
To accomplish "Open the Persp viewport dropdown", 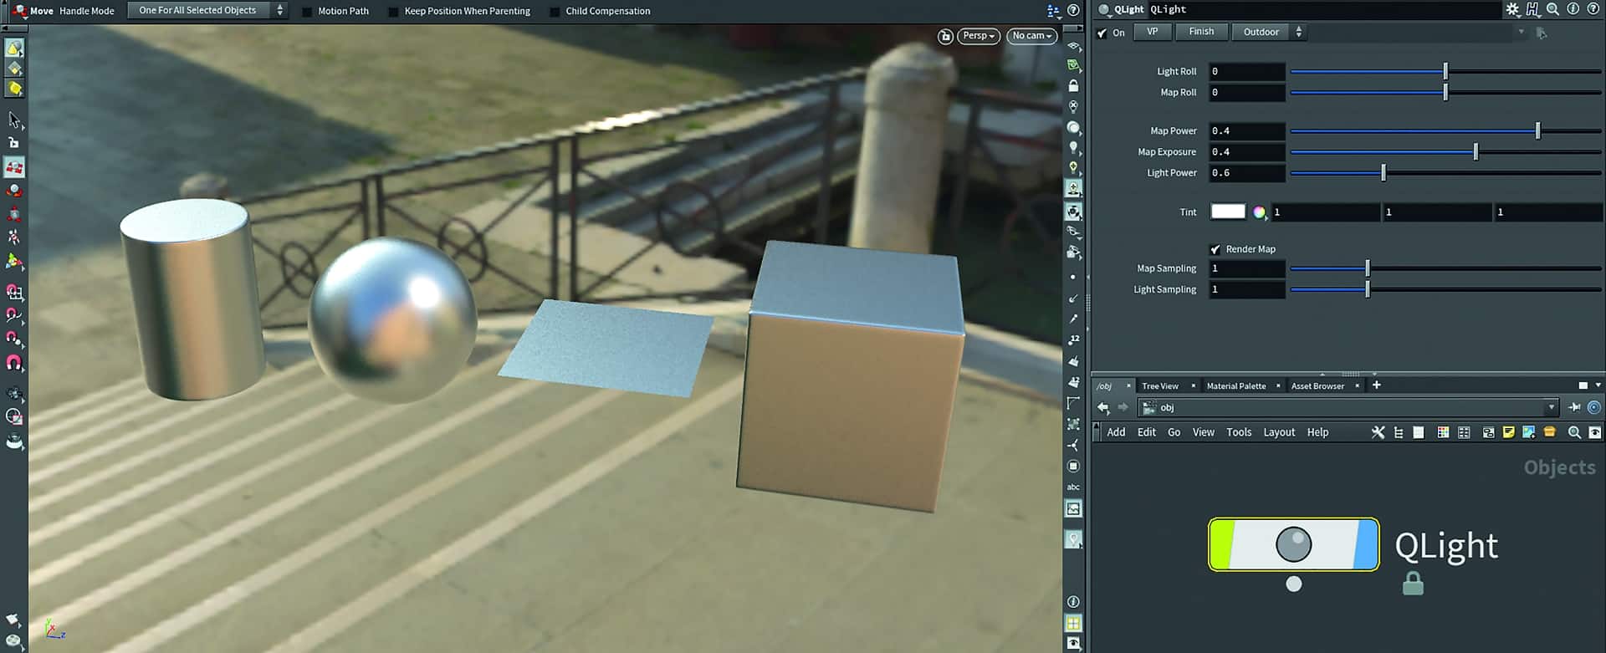I will 979,36.
